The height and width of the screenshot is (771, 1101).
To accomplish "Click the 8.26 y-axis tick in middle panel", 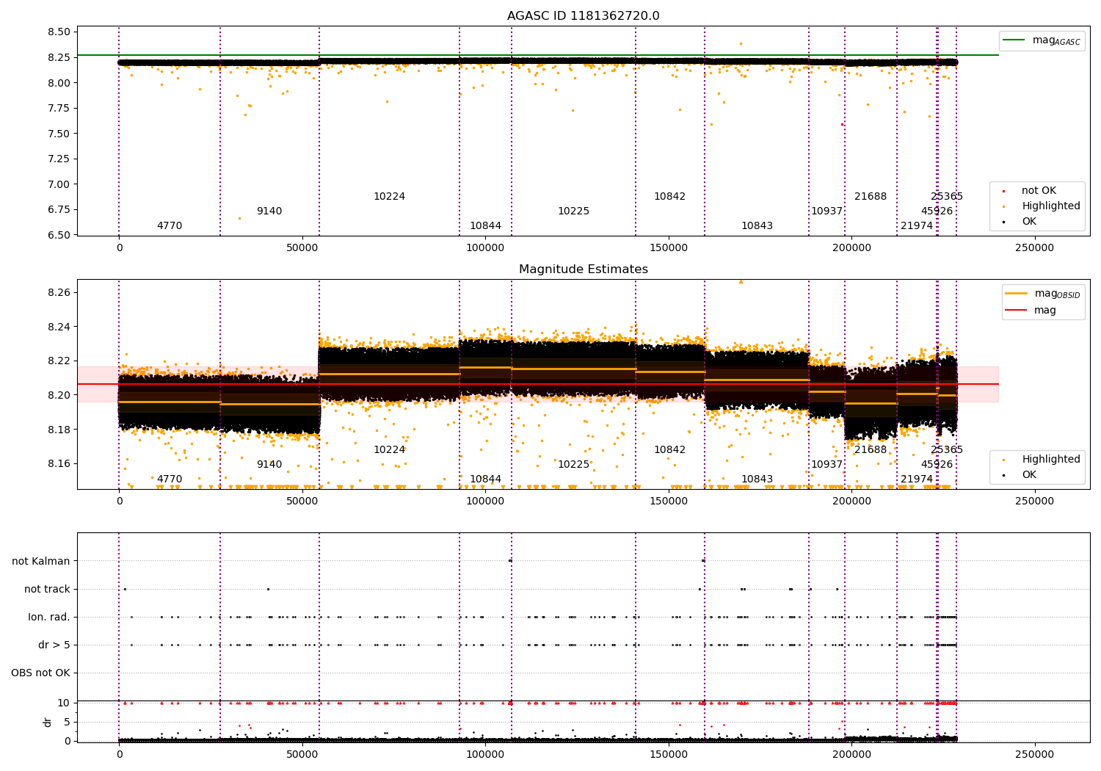I will 59,292.
